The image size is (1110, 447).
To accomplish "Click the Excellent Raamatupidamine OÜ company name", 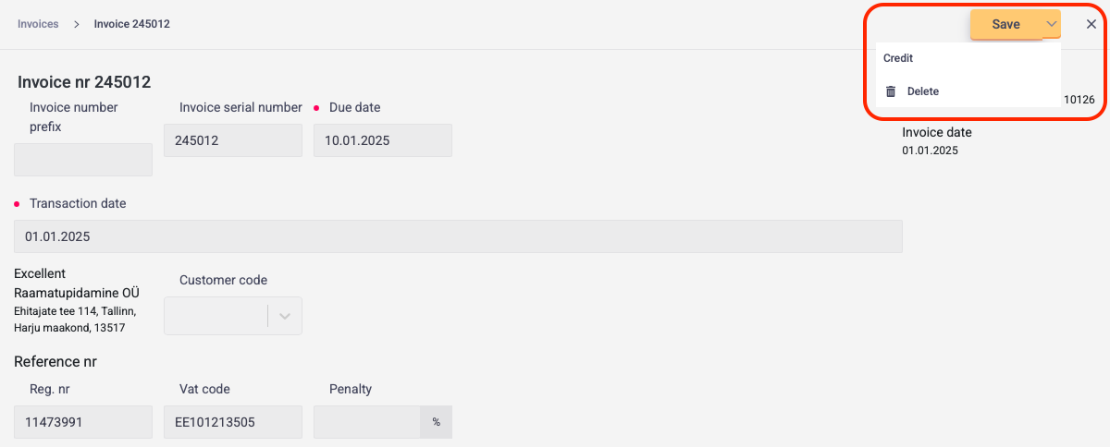I will click(x=77, y=284).
